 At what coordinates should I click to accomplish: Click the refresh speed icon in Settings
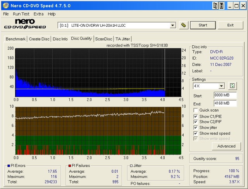pyautogui.click(x=232, y=86)
